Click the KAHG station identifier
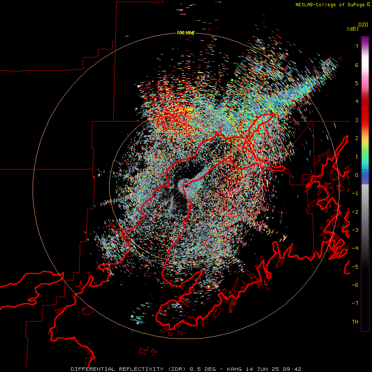The height and width of the screenshot is (372, 372). [x=234, y=369]
